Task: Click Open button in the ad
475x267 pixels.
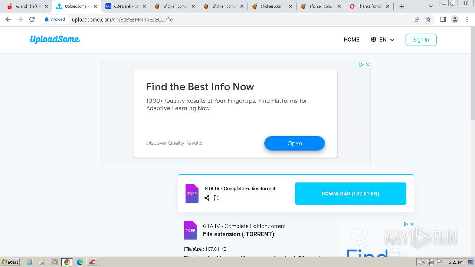Action: (295, 144)
